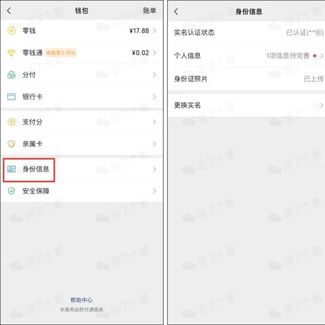
Task: Expand the 更换实名 row chevron
Action: [x=322, y=105]
